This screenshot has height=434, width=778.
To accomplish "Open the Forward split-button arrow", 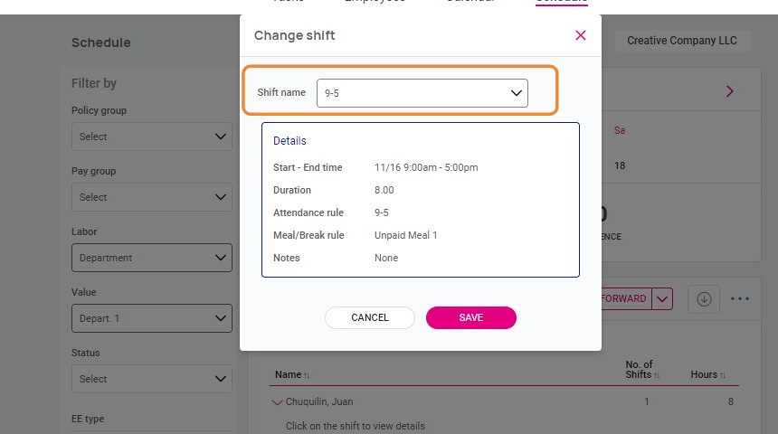I will [x=662, y=299].
